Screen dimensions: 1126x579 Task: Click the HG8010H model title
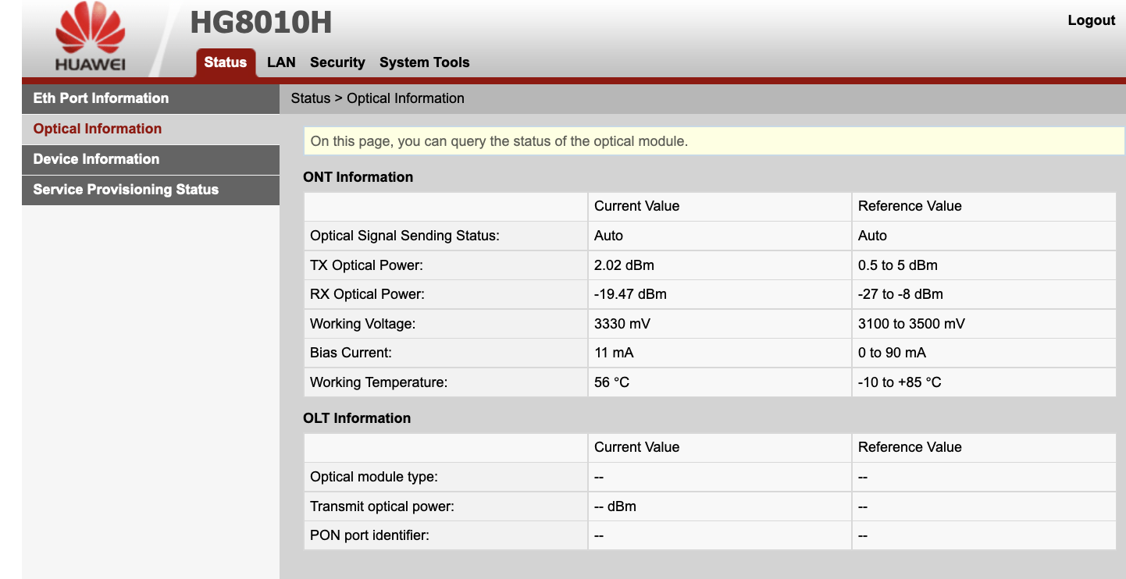(x=261, y=23)
